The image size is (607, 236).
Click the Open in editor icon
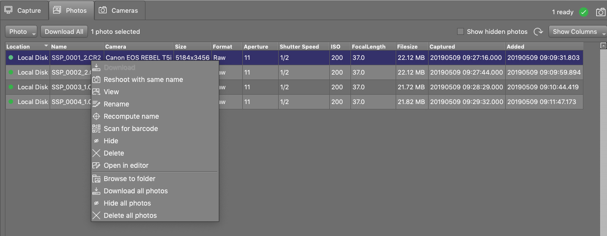click(x=96, y=165)
